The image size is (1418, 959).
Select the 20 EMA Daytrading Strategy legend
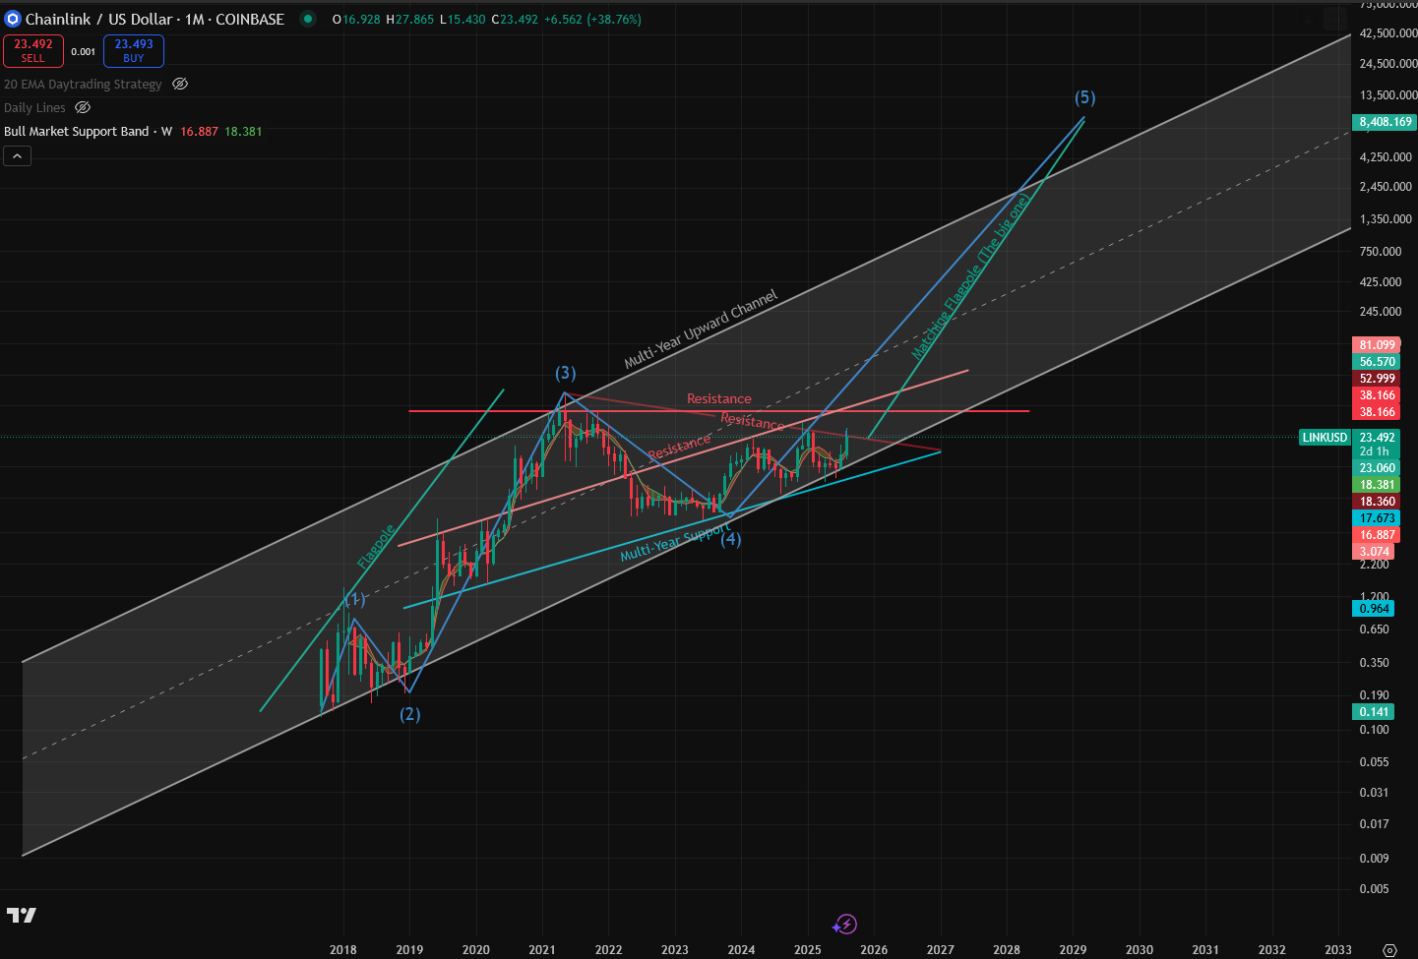[x=83, y=85]
